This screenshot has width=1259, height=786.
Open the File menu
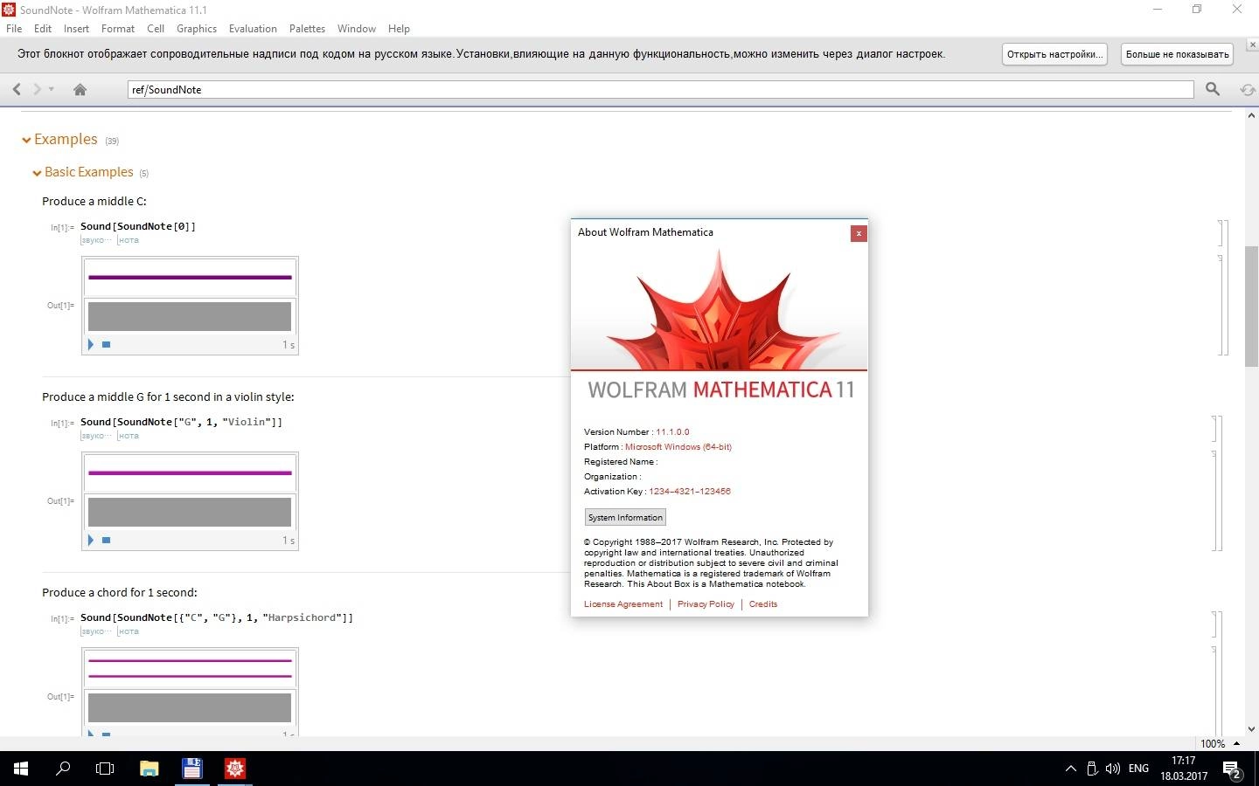coord(14,29)
